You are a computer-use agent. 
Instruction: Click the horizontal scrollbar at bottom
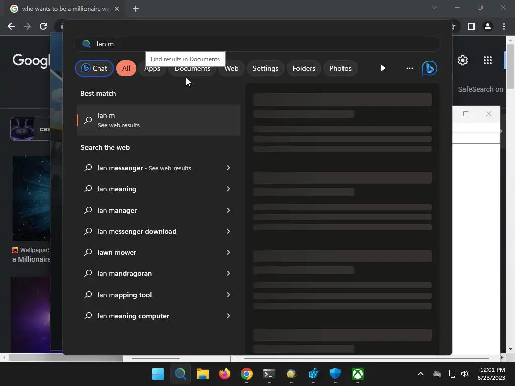coord(65,358)
